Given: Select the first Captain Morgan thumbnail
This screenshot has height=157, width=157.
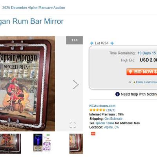Looking at the screenshot, I should click(11, 144).
